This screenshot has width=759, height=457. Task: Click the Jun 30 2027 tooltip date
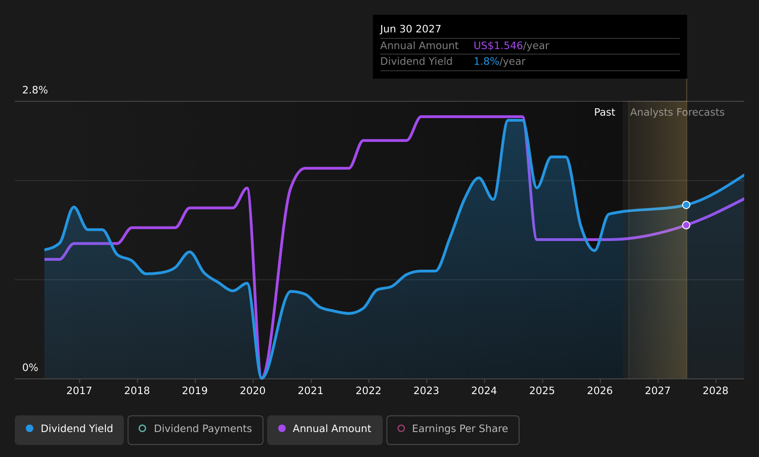pos(410,29)
